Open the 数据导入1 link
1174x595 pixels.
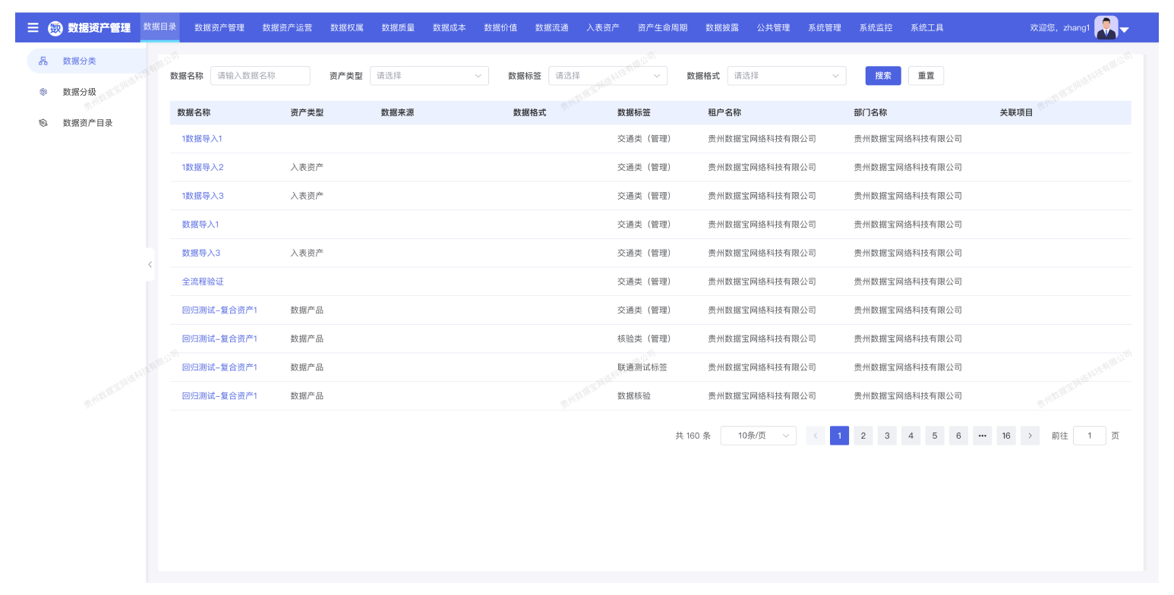200,225
